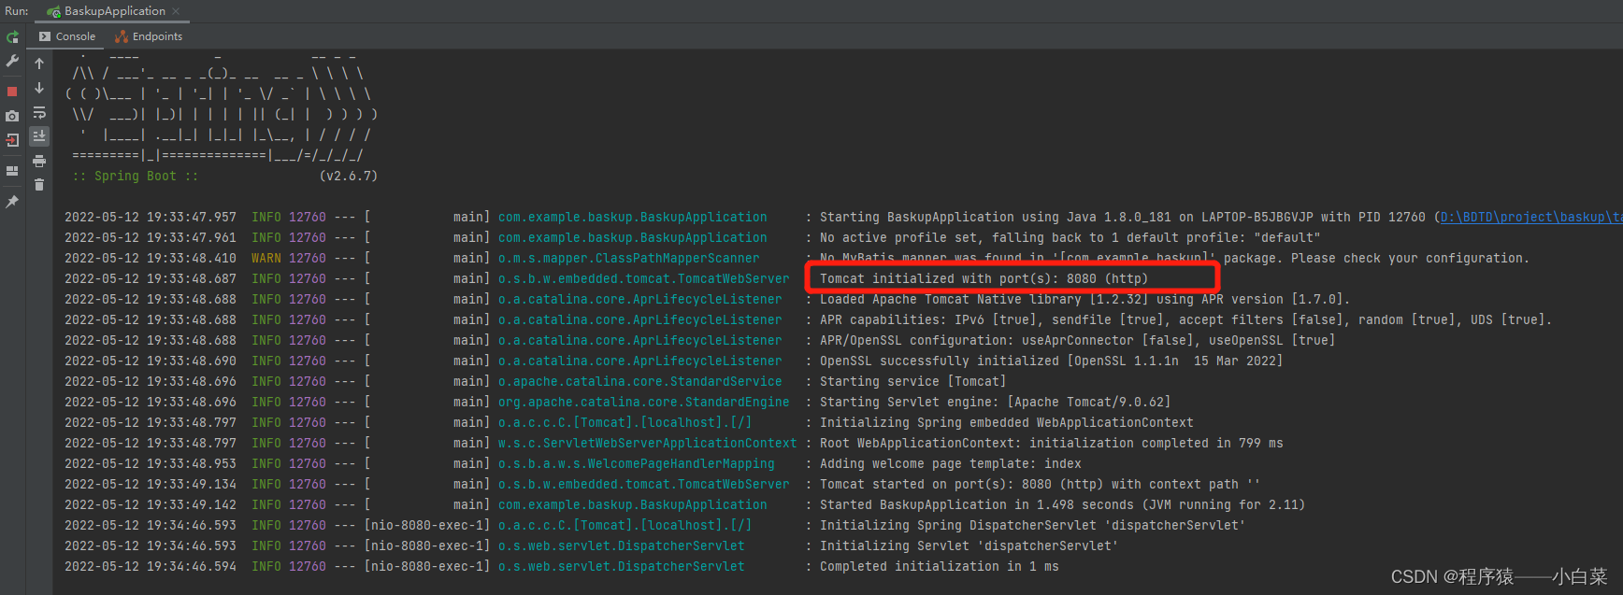1623x595 pixels.
Task: Click 'Tomcat started on port(s): 8080' message
Action: [1040, 484]
